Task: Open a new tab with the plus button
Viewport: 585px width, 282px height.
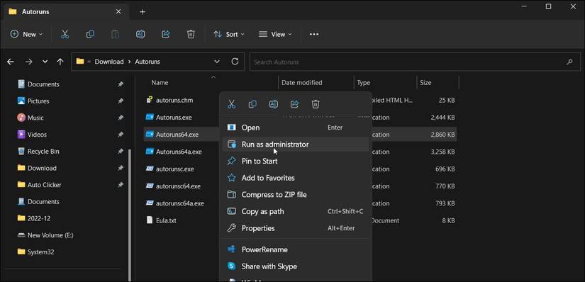Action: pyautogui.click(x=142, y=12)
